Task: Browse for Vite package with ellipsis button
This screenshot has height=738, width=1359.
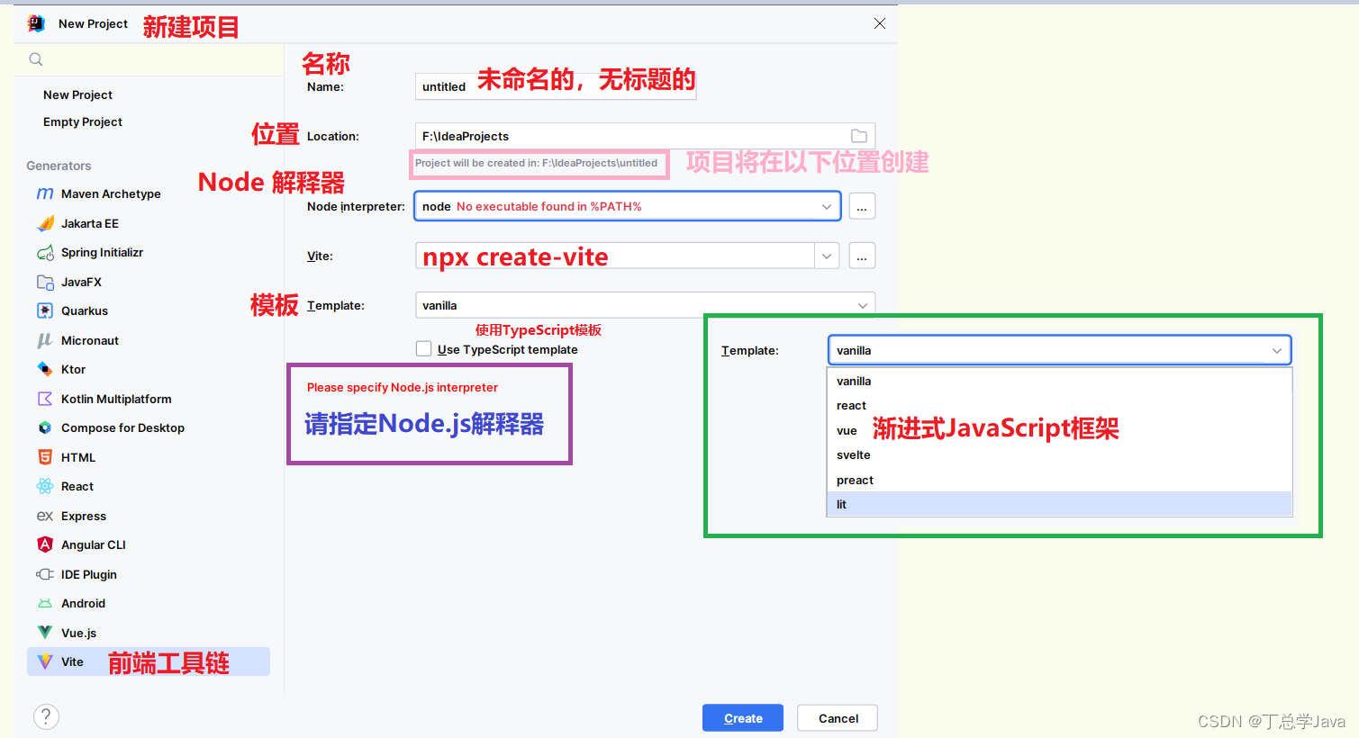Action: [x=862, y=256]
